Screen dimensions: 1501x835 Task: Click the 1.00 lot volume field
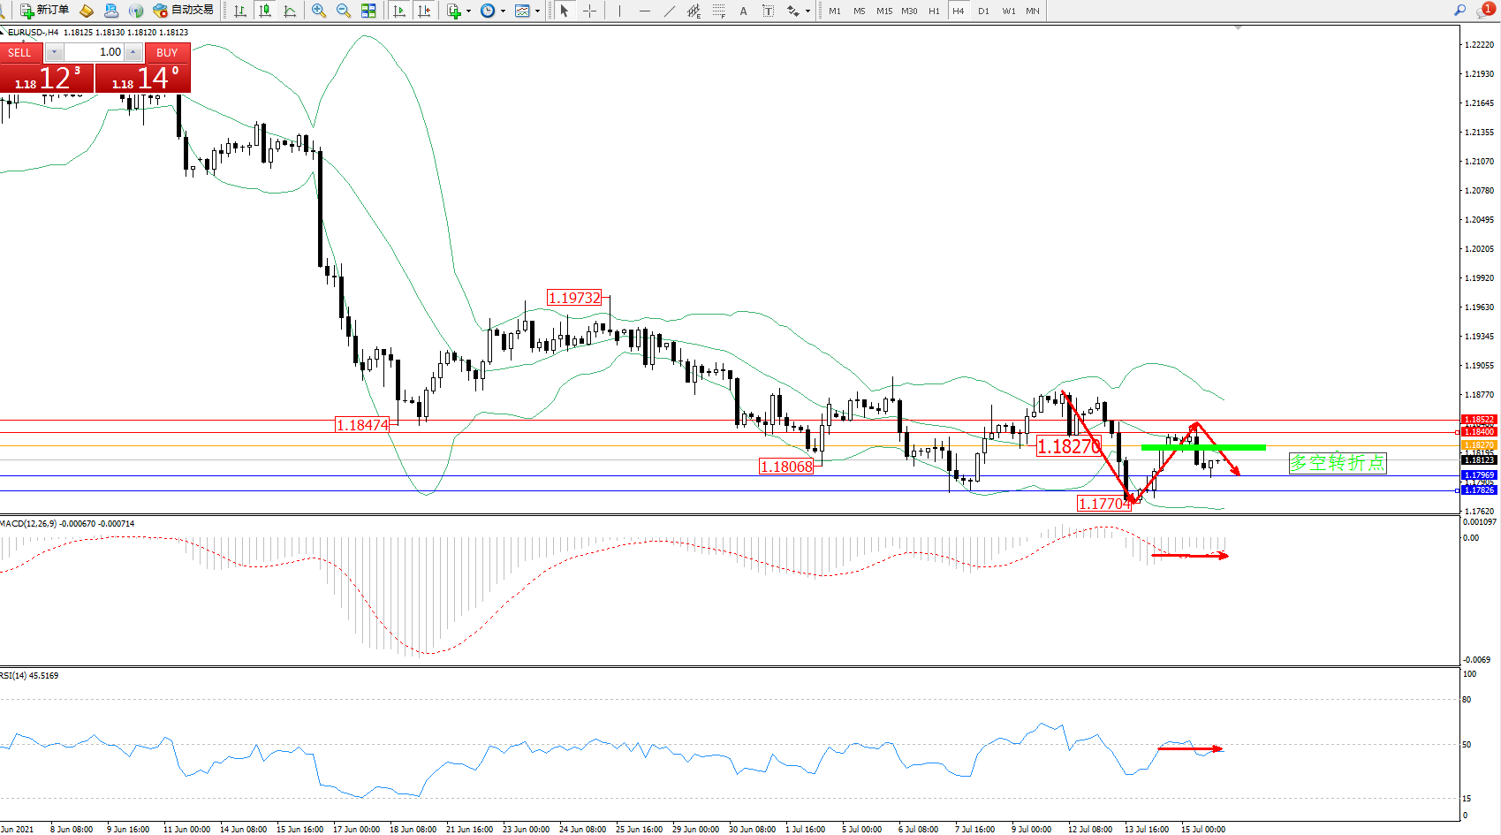pyautogui.click(x=97, y=52)
